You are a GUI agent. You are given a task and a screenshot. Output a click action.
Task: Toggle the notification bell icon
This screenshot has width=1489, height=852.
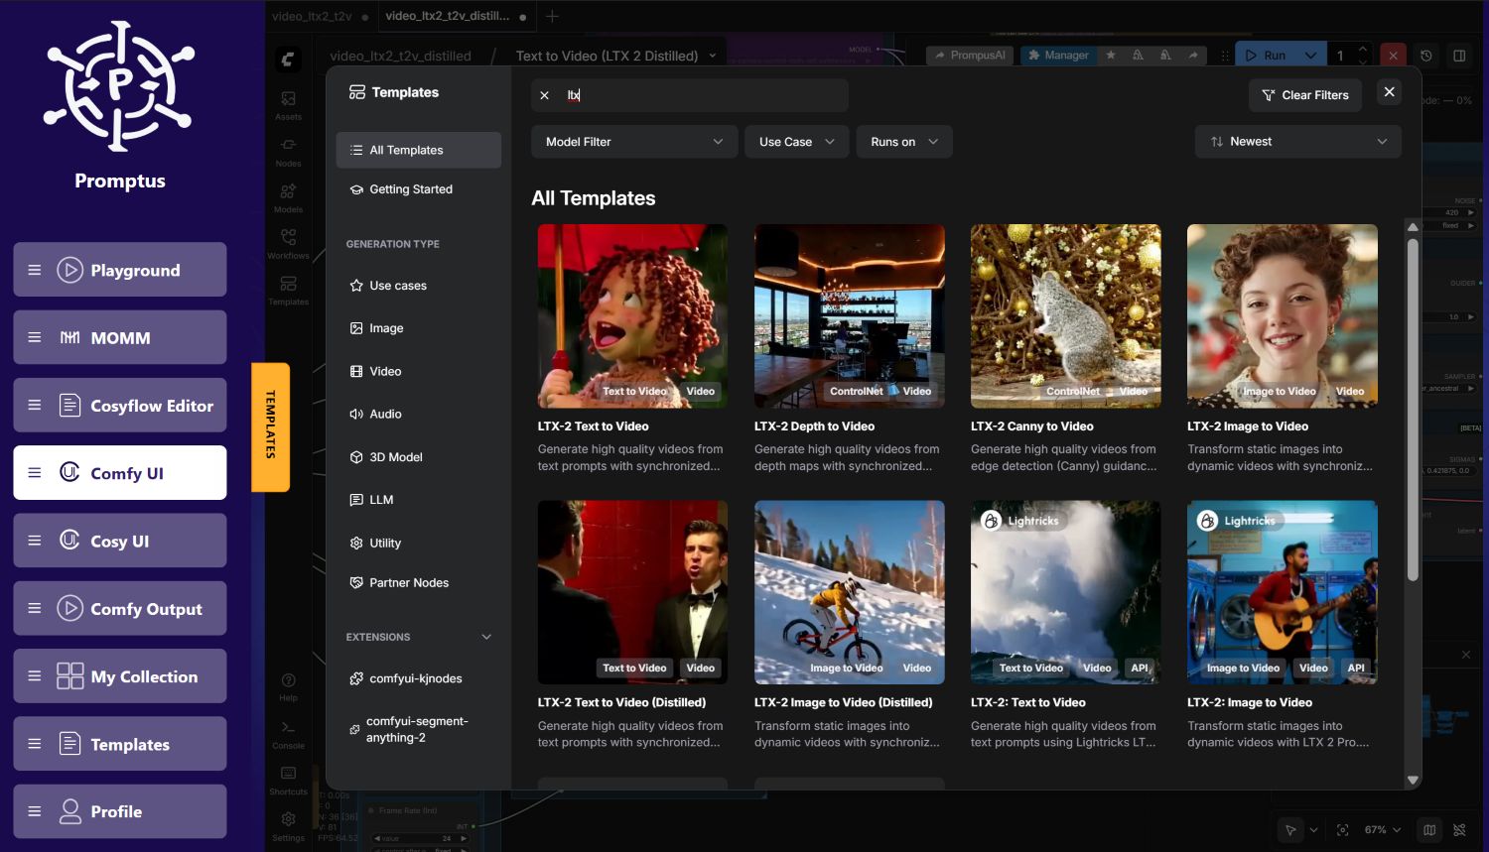click(x=1137, y=55)
